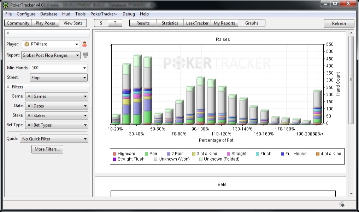359x212 pixels.
Task: Switch to the Play Poker tab
Action: click(x=46, y=23)
